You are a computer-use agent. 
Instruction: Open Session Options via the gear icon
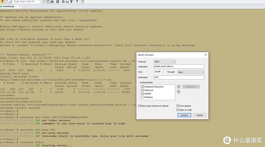click(x=63, y=2)
